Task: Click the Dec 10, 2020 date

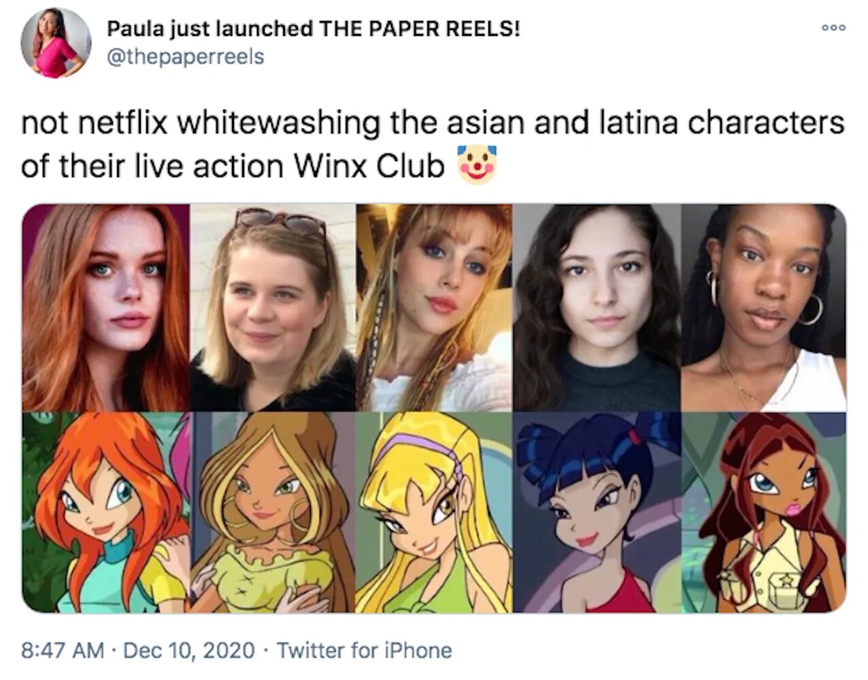Action: [190, 650]
